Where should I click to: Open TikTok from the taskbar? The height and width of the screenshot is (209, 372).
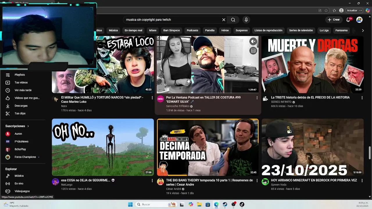point(242,204)
